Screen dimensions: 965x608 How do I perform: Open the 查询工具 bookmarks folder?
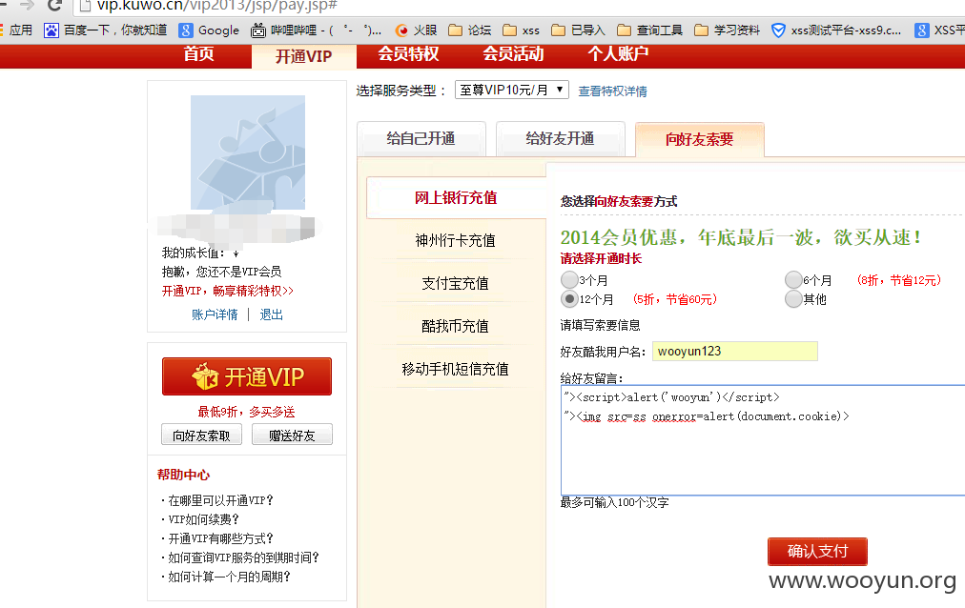click(650, 30)
